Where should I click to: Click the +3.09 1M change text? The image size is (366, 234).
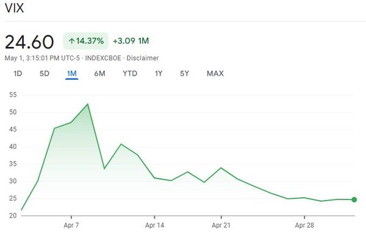(x=131, y=41)
